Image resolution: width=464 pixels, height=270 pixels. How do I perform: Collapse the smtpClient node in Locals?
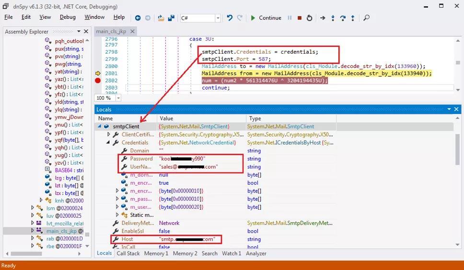coord(100,126)
